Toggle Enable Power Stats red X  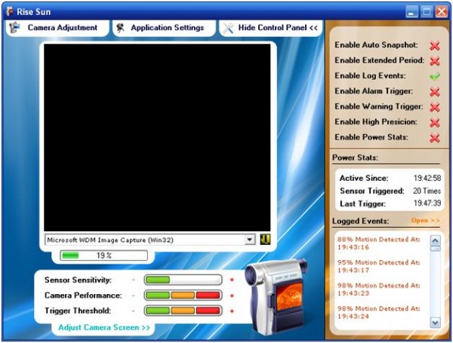tap(435, 138)
